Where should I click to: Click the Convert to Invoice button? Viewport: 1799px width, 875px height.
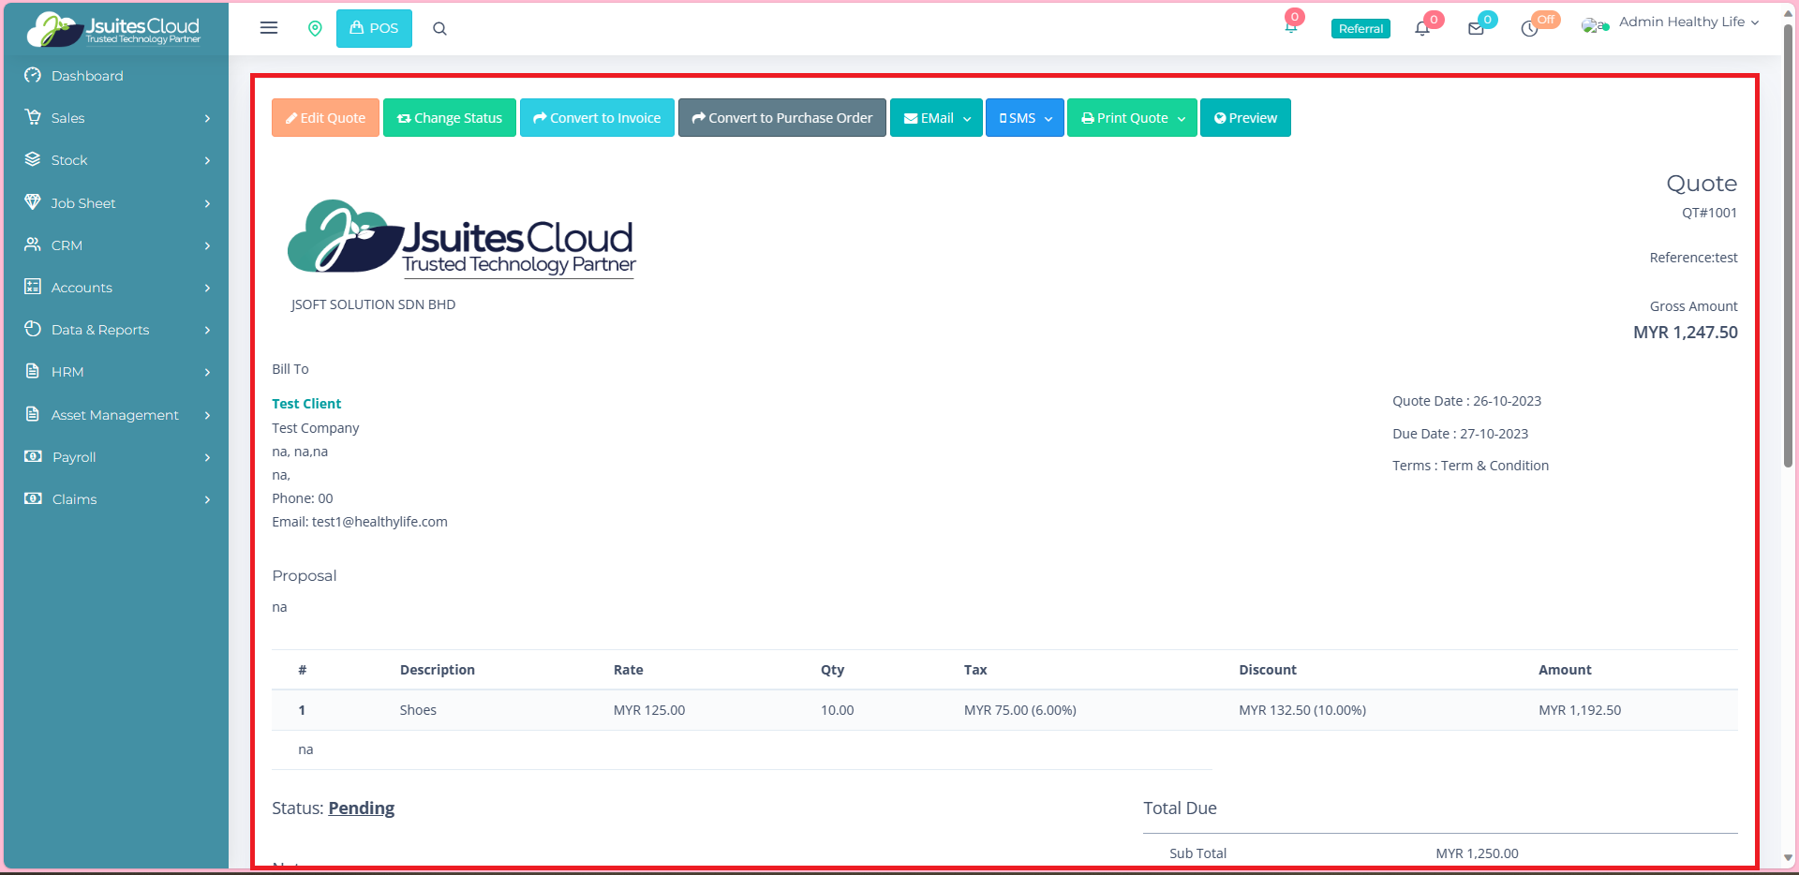click(597, 118)
